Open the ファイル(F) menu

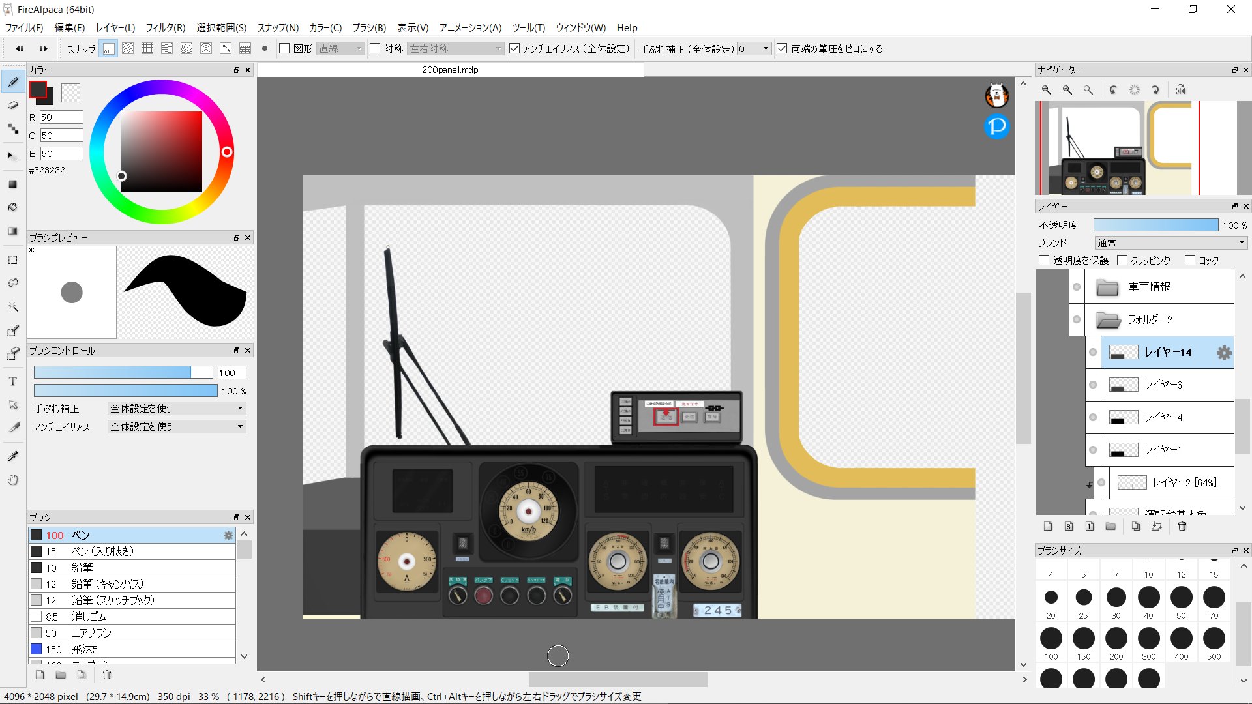click(24, 28)
